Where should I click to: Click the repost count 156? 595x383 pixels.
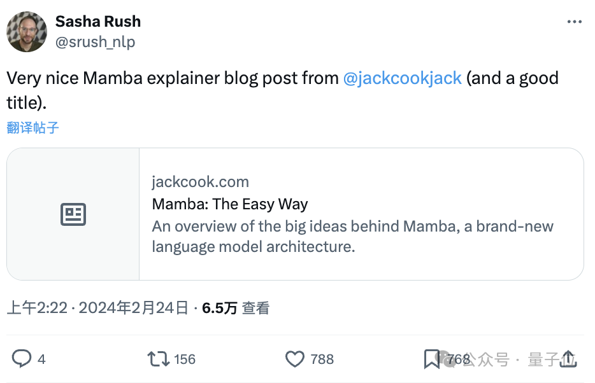pyautogui.click(x=185, y=359)
